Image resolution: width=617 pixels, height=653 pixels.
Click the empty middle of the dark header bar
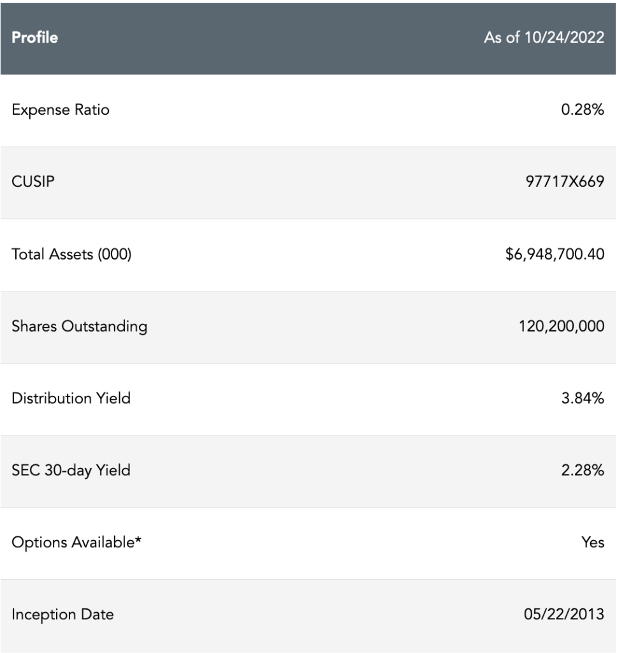pos(268,38)
